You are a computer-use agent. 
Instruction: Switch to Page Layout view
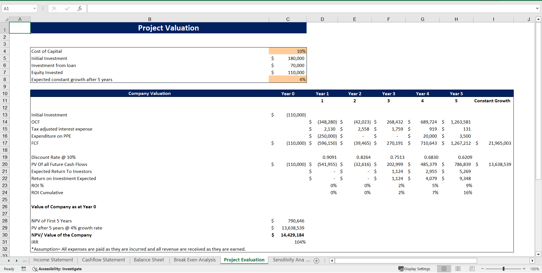coord(458,269)
